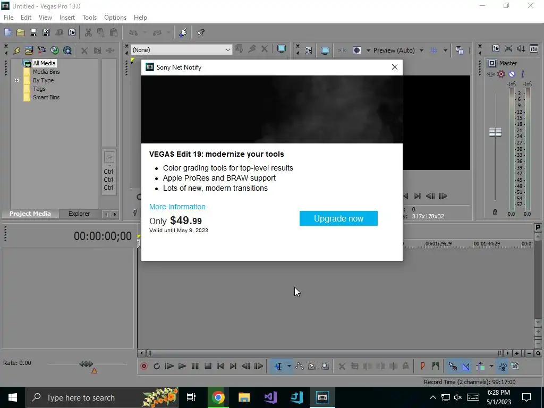Open Mixing Console icon in Master panel
This screenshot has height=408, width=544.
pyautogui.click(x=534, y=49)
